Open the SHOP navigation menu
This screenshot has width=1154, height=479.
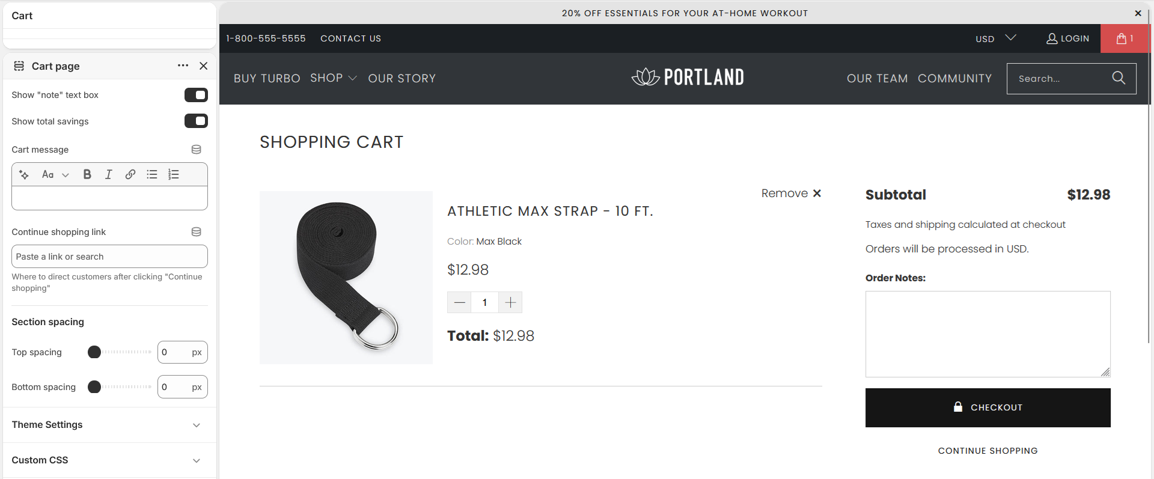[334, 78]
